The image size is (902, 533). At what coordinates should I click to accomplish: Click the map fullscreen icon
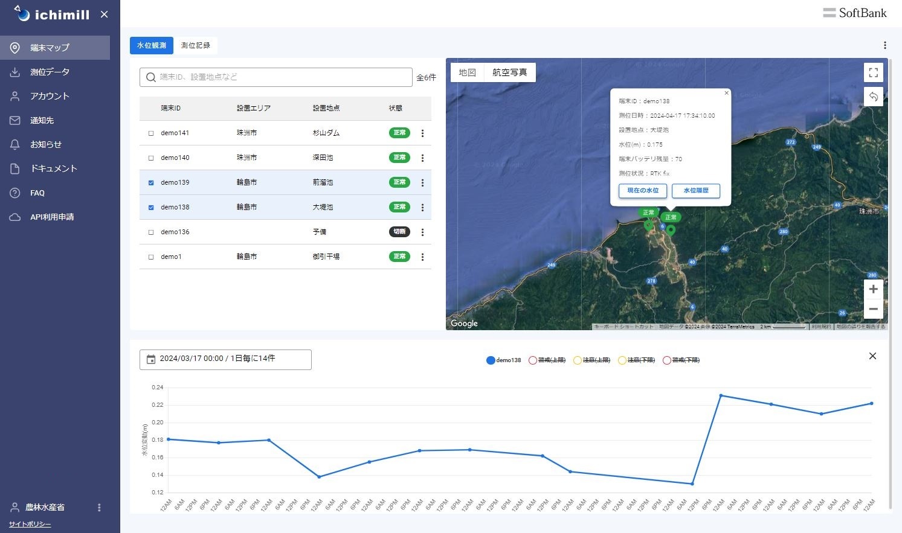pyautogui.click(x=873, y=72)
